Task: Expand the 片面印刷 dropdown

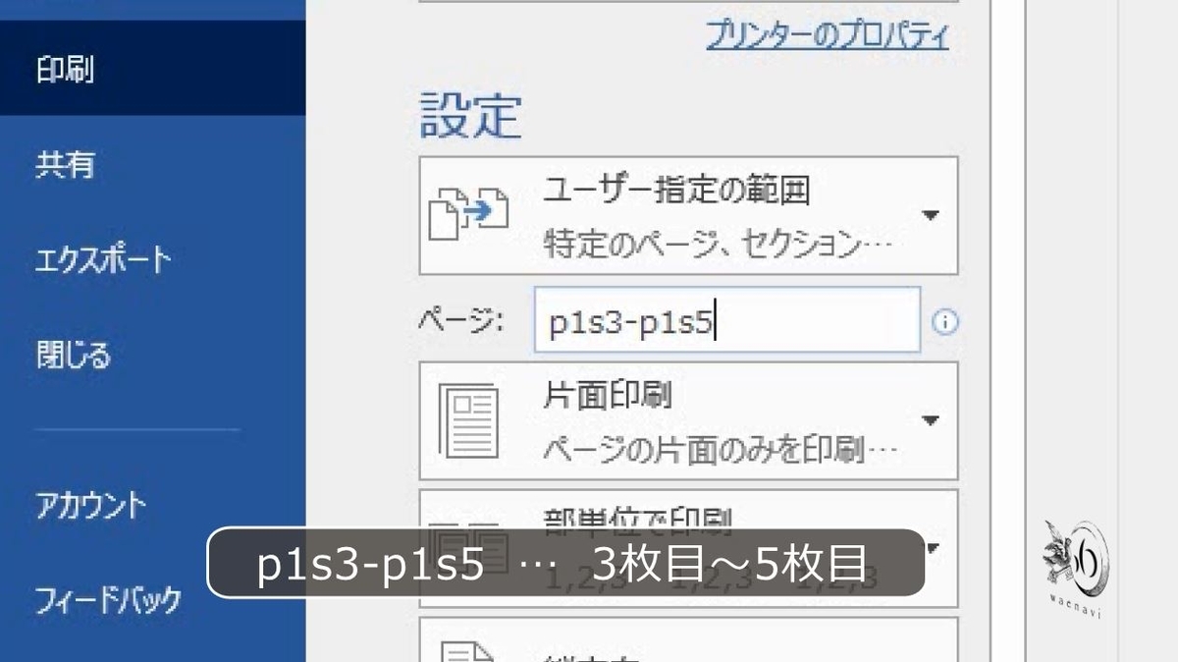Action: point(931,420)
